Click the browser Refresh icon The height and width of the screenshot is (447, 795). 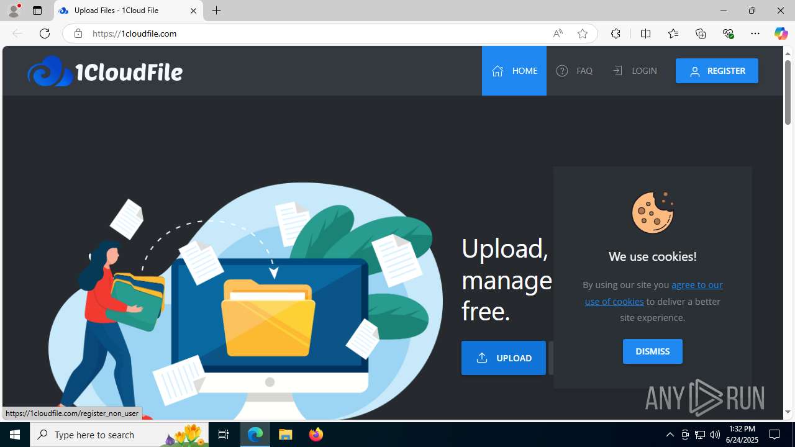tap(45, 34)
